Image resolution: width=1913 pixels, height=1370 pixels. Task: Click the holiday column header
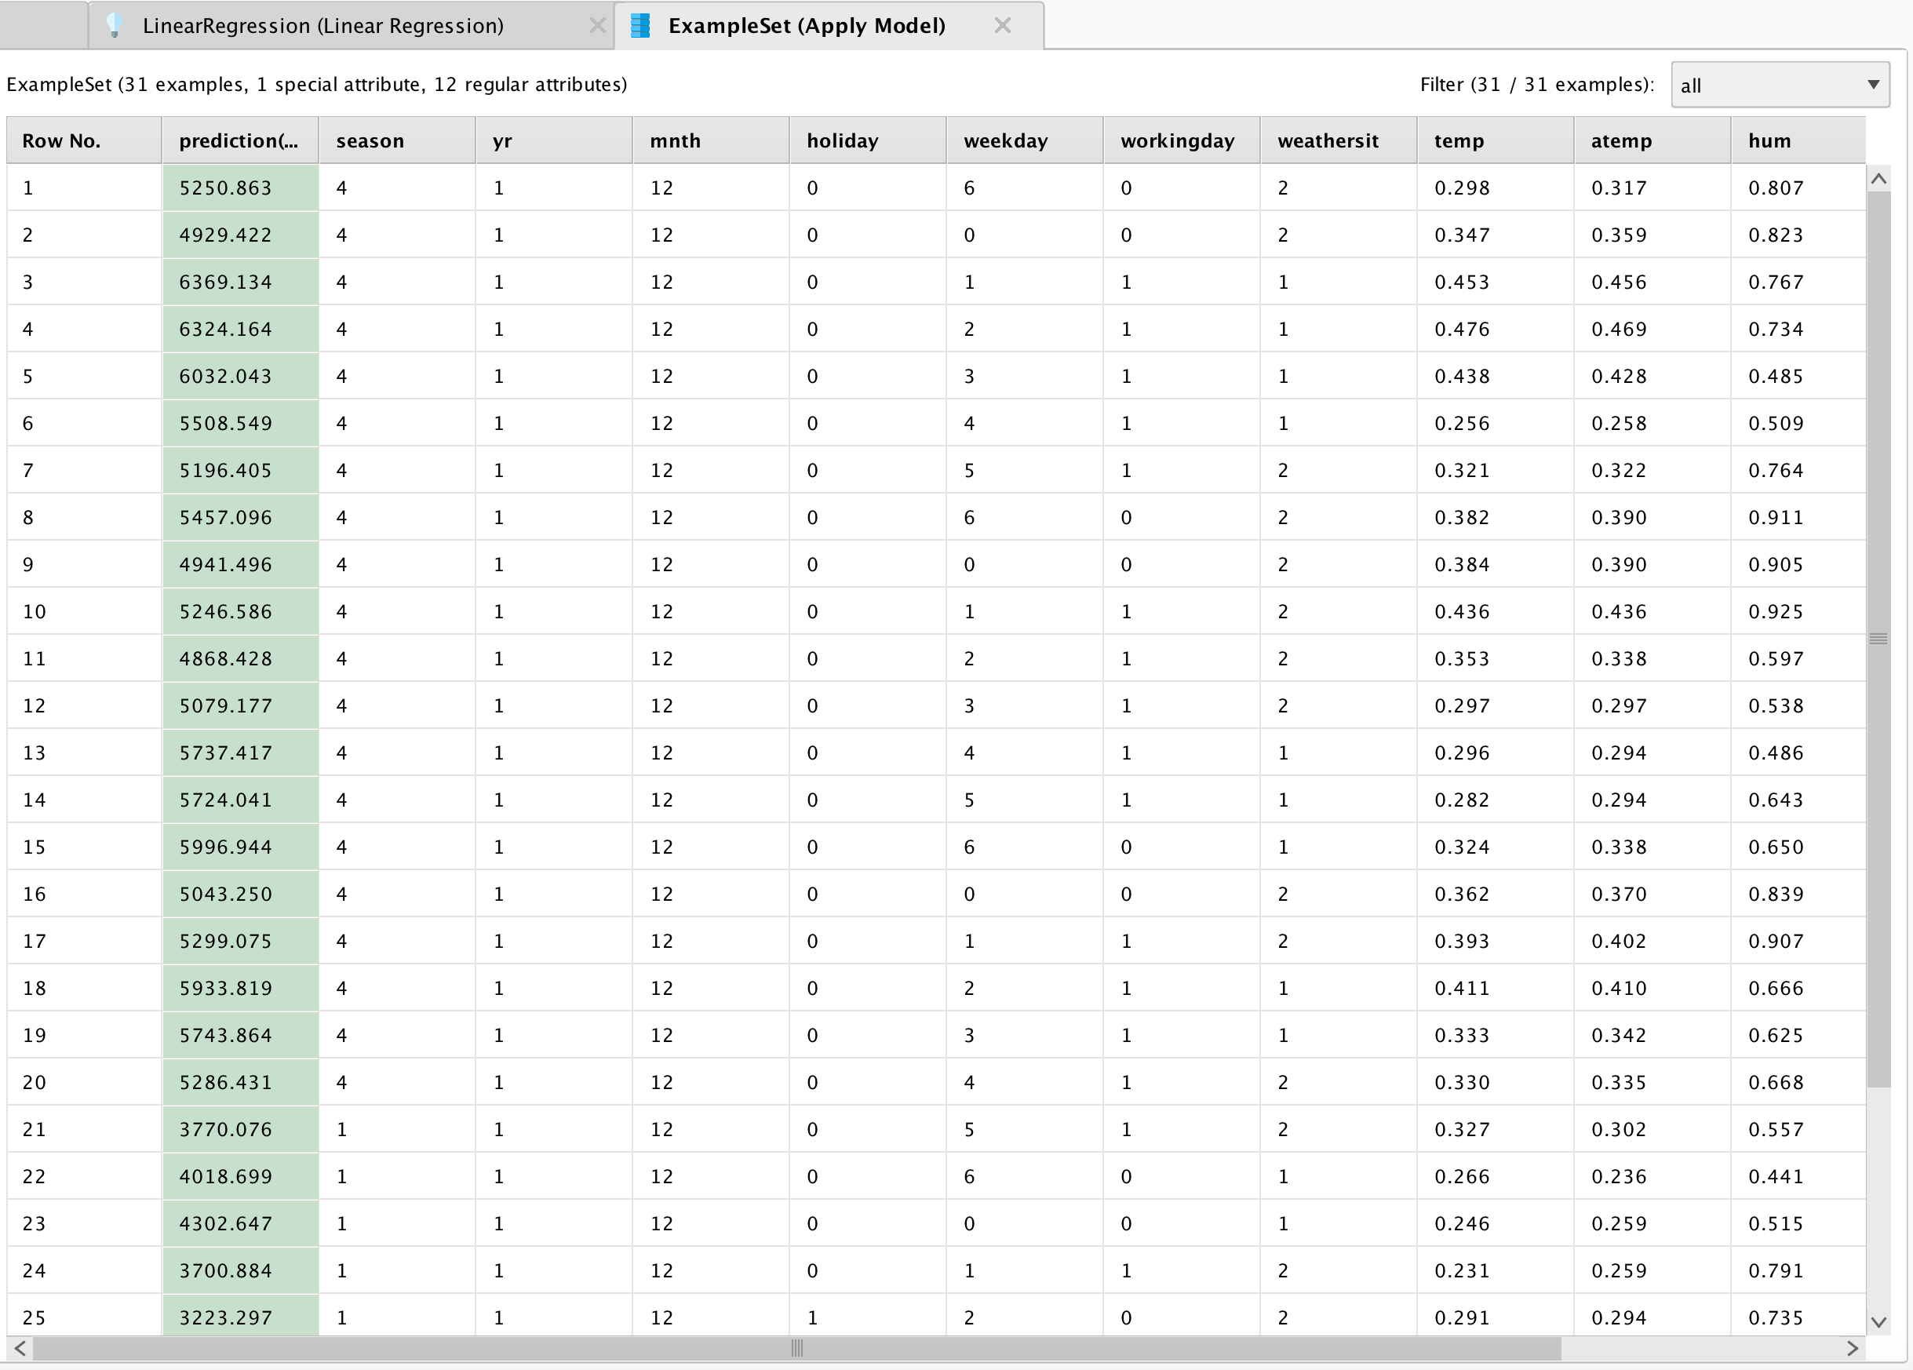click(x=868, y=140)
